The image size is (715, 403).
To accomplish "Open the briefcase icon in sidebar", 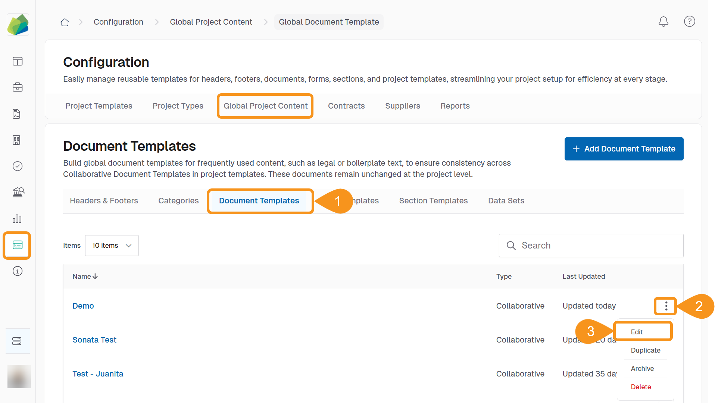I will (x=18, y=87).
